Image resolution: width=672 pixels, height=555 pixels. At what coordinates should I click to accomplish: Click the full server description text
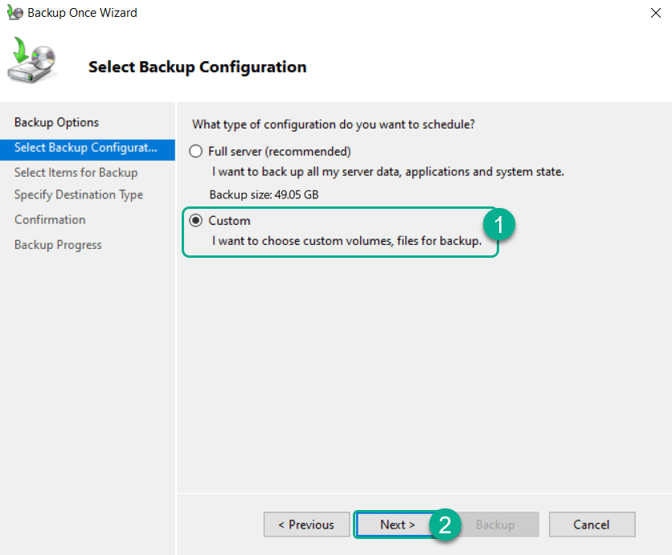388,172
